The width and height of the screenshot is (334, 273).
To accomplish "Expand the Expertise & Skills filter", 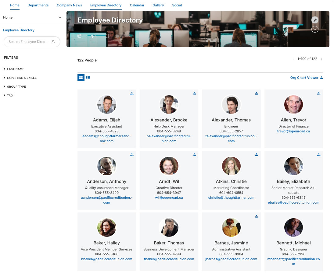I will [21, 78].
